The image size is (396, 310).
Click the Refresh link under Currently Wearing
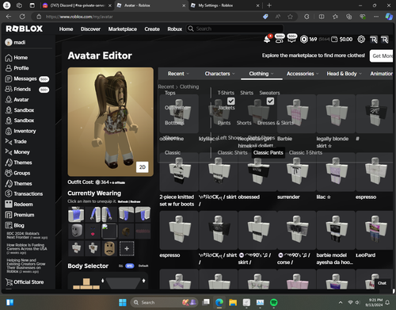click(x=122, y=201)
